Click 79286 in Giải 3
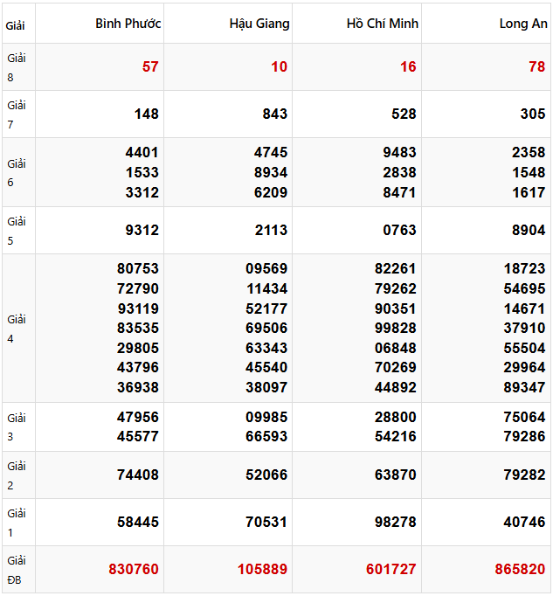 pos(524,436)
